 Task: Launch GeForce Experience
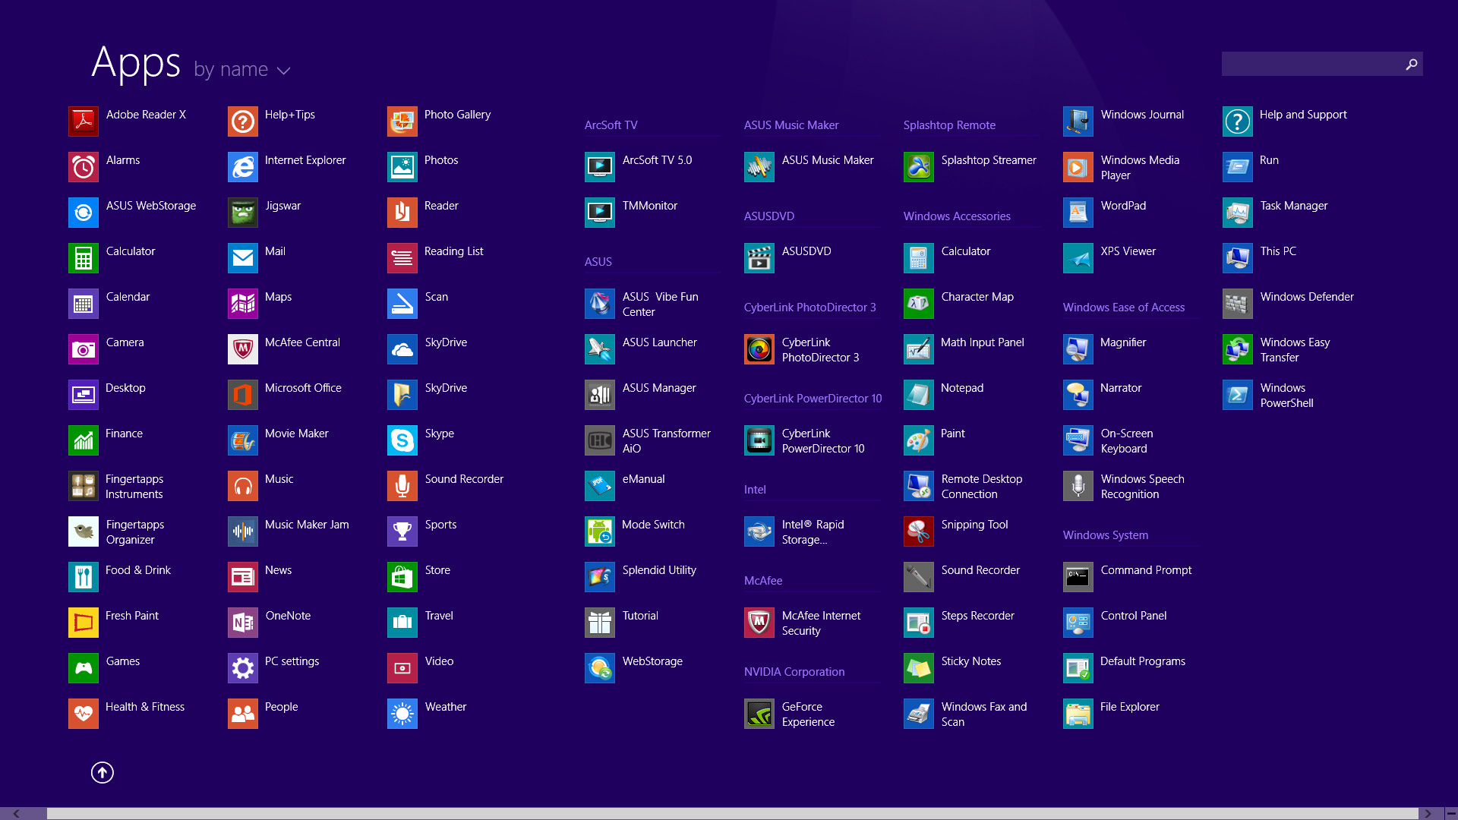click(x=759, y=714)
